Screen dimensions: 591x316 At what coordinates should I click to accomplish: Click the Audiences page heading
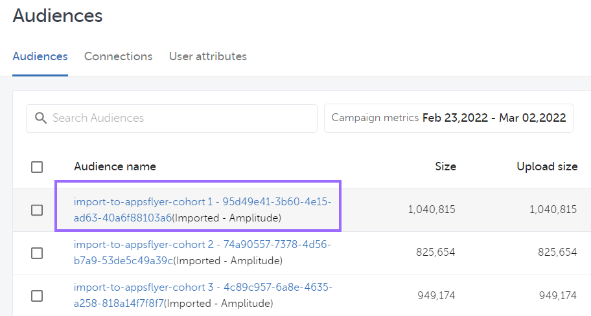[x=58, y=16]
